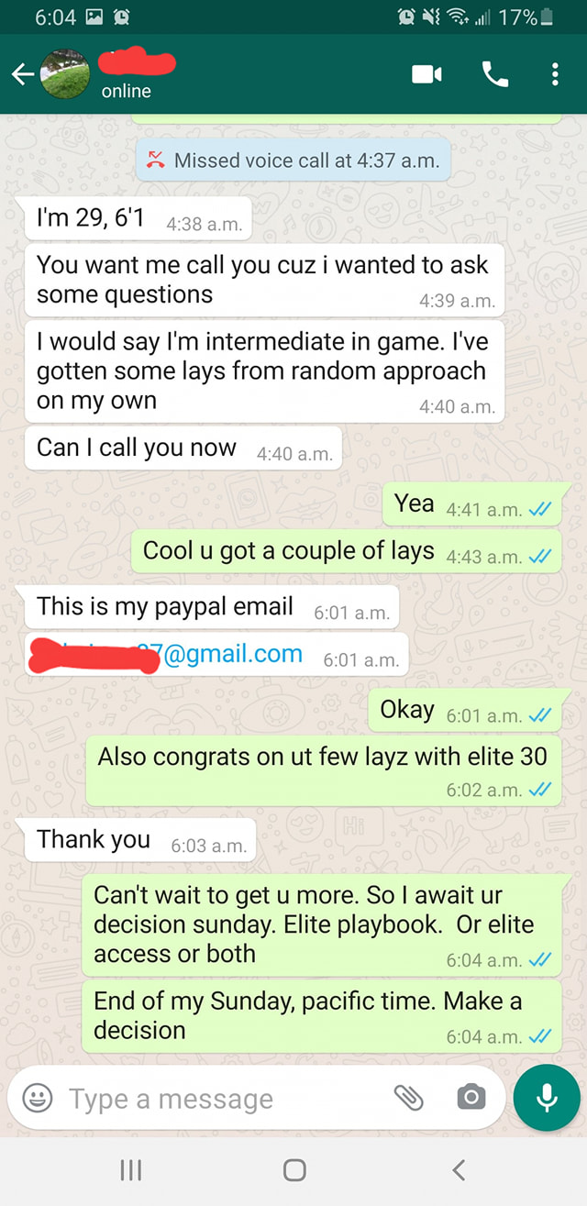Select the "Can I call you now" message
This screenshot has width=587, height=1206.
(x=183, y=448)
